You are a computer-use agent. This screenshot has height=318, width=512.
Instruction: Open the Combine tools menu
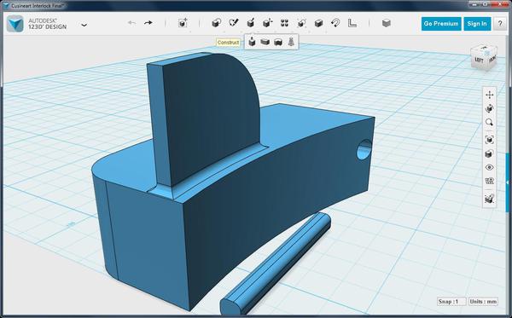318,23
